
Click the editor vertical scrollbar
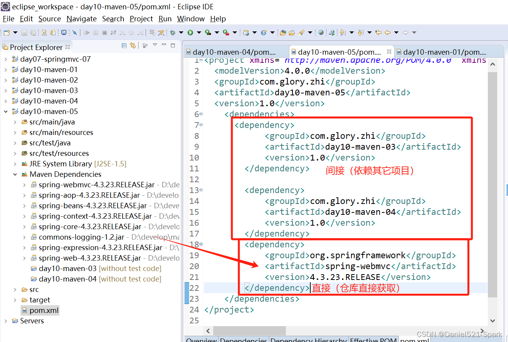click(492, 184)
